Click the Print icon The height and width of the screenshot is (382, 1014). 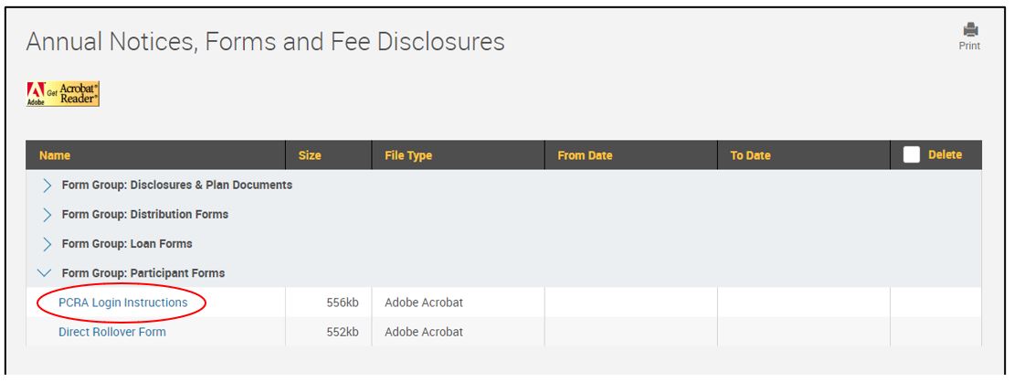tap(969, 32)
